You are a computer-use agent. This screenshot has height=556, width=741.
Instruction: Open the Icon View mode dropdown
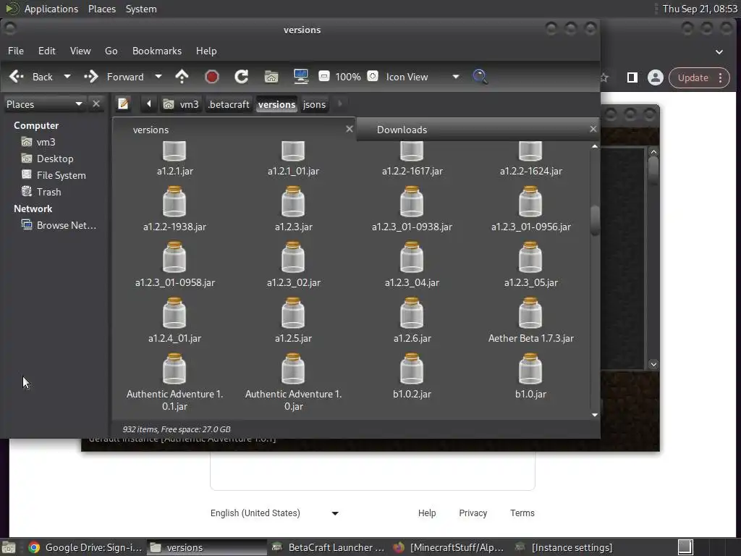click(x=422, y=77)
